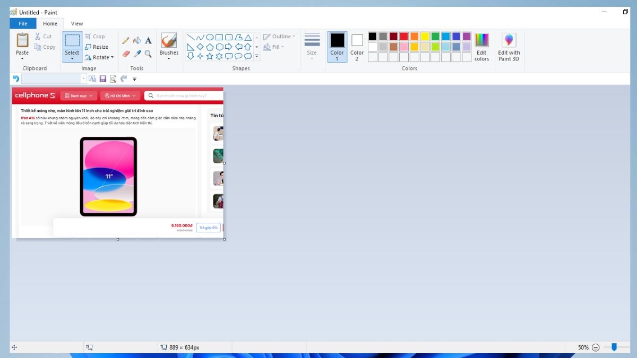637x358 pixels.
Task: Select the Eraser tool
Action: 126,54
